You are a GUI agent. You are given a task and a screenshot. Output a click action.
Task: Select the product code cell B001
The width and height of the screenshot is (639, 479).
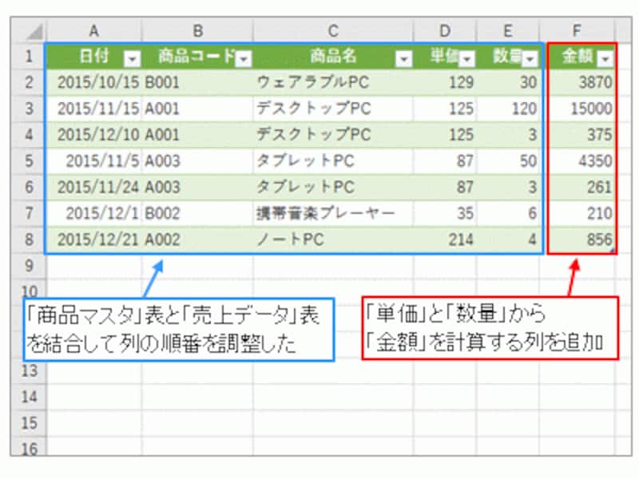(197, 83)
